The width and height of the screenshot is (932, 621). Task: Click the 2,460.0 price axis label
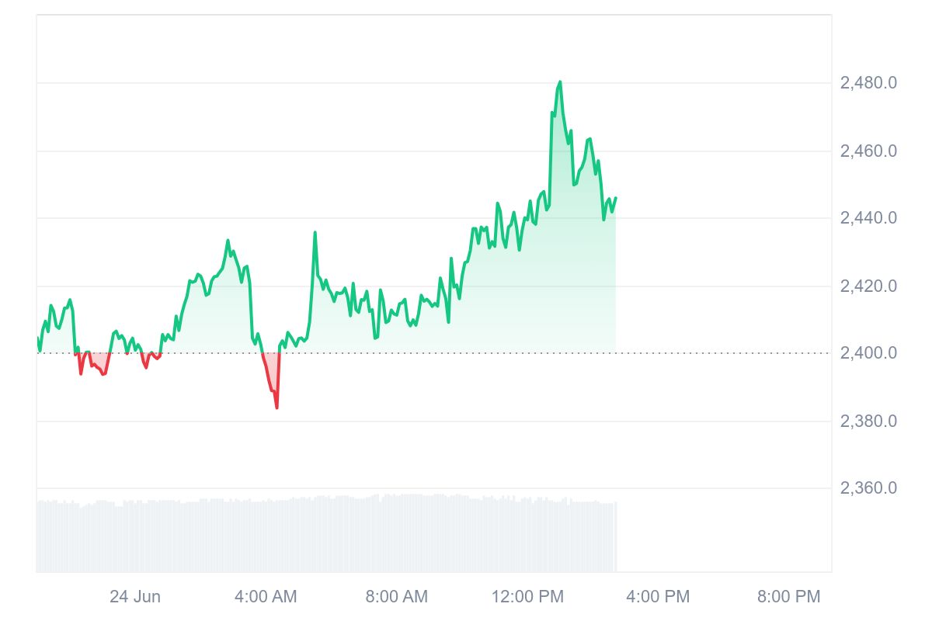click(868, 151)
